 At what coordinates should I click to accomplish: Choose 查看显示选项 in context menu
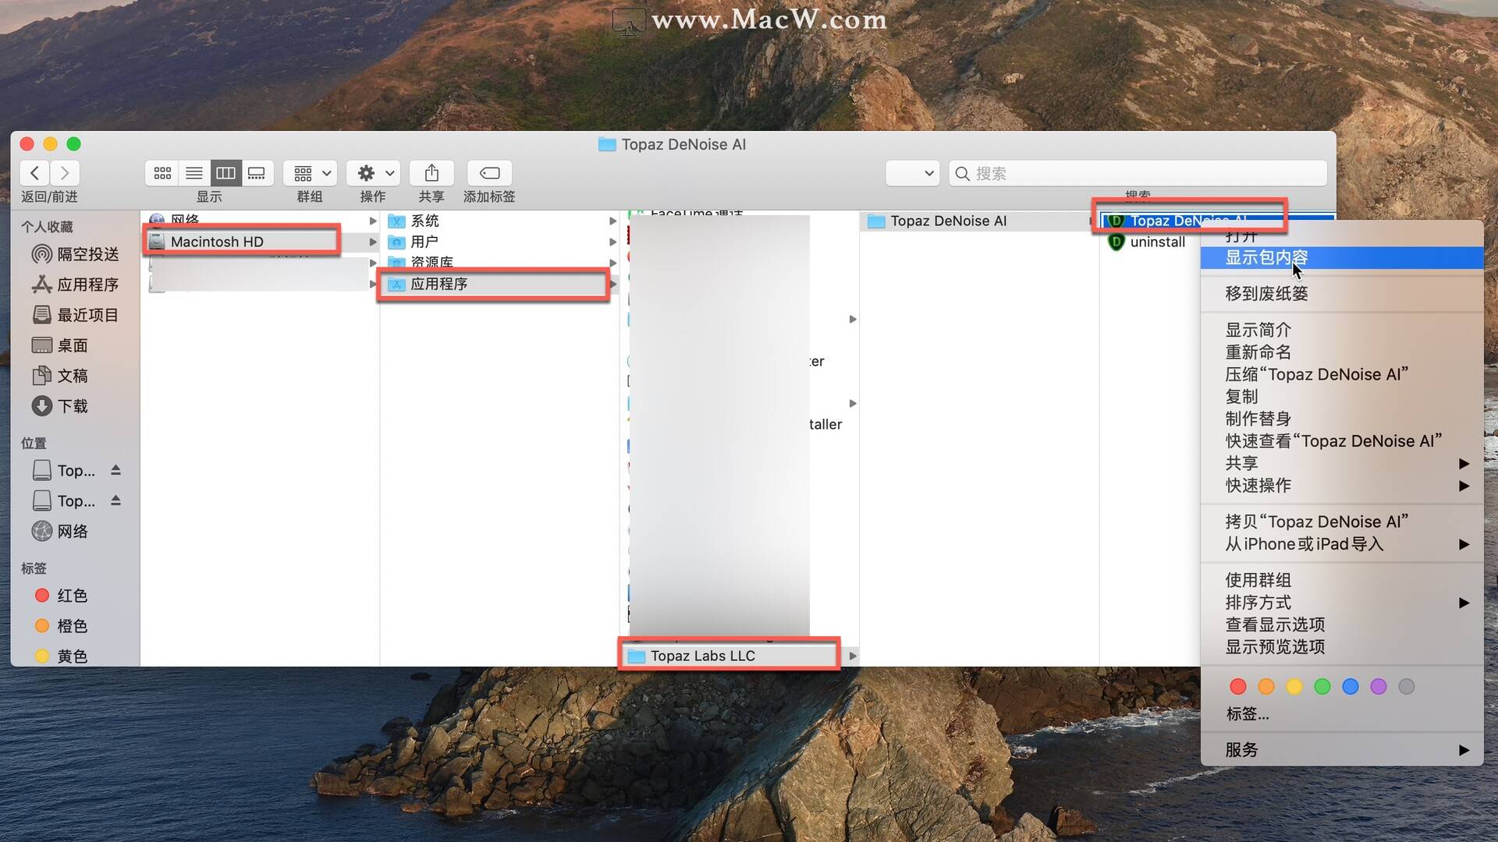click(x=1342, y=624)
